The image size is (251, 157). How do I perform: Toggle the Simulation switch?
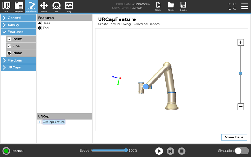(242, 151)
